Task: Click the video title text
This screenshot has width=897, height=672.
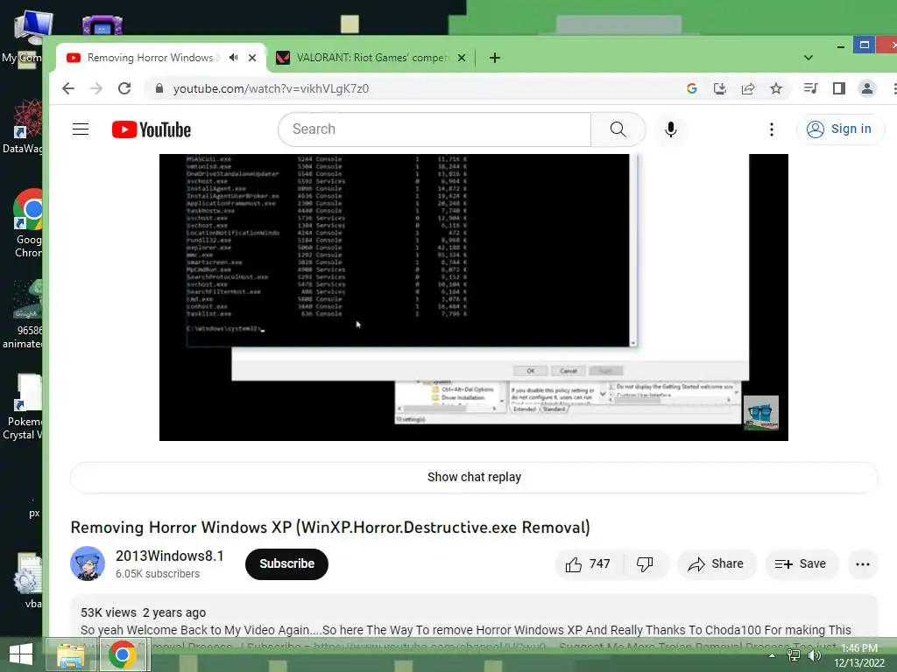Action: pyautogui.click(x=330, y=527)
